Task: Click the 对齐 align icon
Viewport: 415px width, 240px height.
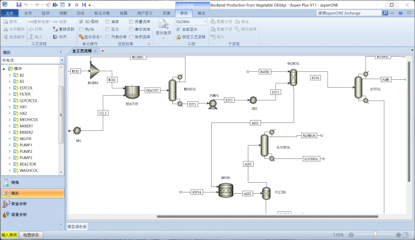Action: pyautogui.click(x=55, y=37)
